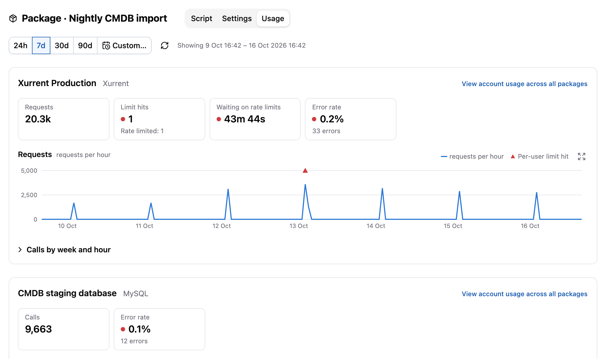Click the Calls 9,663 card

pyautogui.click(x=64, y=329)
